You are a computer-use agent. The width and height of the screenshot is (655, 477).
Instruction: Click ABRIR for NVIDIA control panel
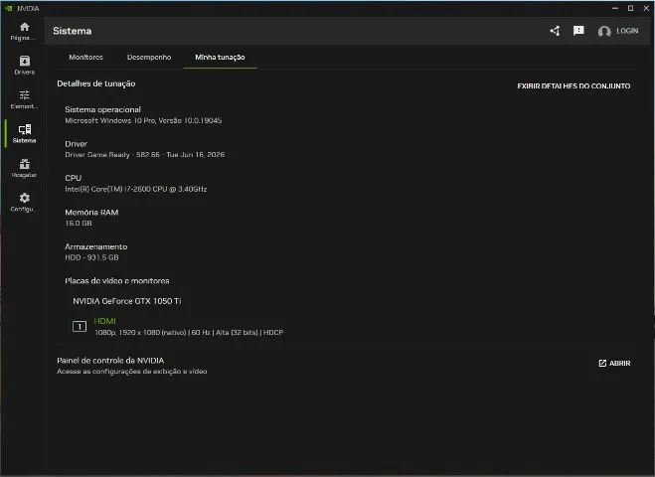tap(614, 363)
